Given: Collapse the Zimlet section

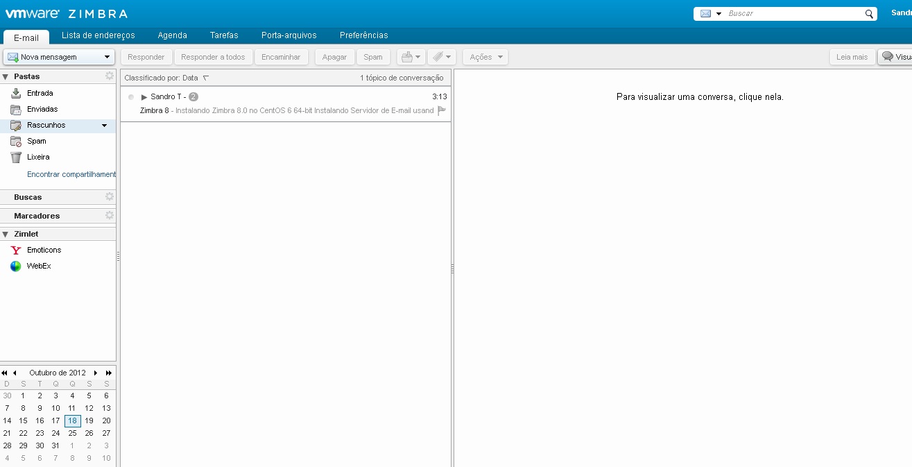Looking at the screenshot, I should click(6, 235).
